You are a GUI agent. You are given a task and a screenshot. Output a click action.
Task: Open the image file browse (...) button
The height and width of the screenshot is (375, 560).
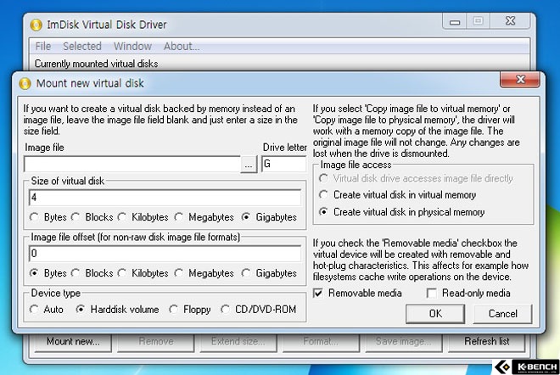click(x=249, y=165)
